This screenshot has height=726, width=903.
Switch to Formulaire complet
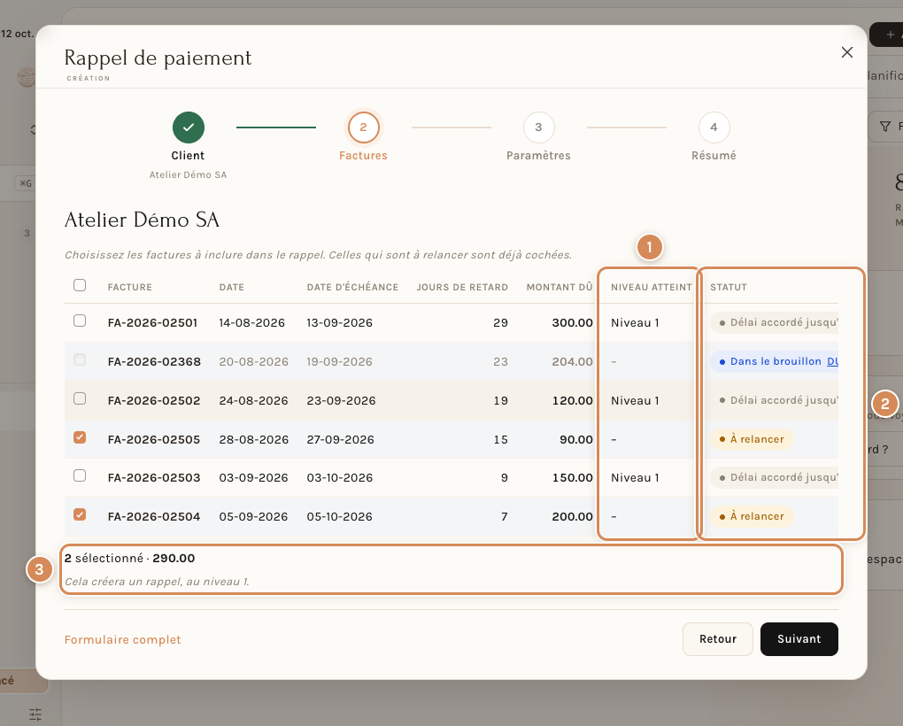123,639
